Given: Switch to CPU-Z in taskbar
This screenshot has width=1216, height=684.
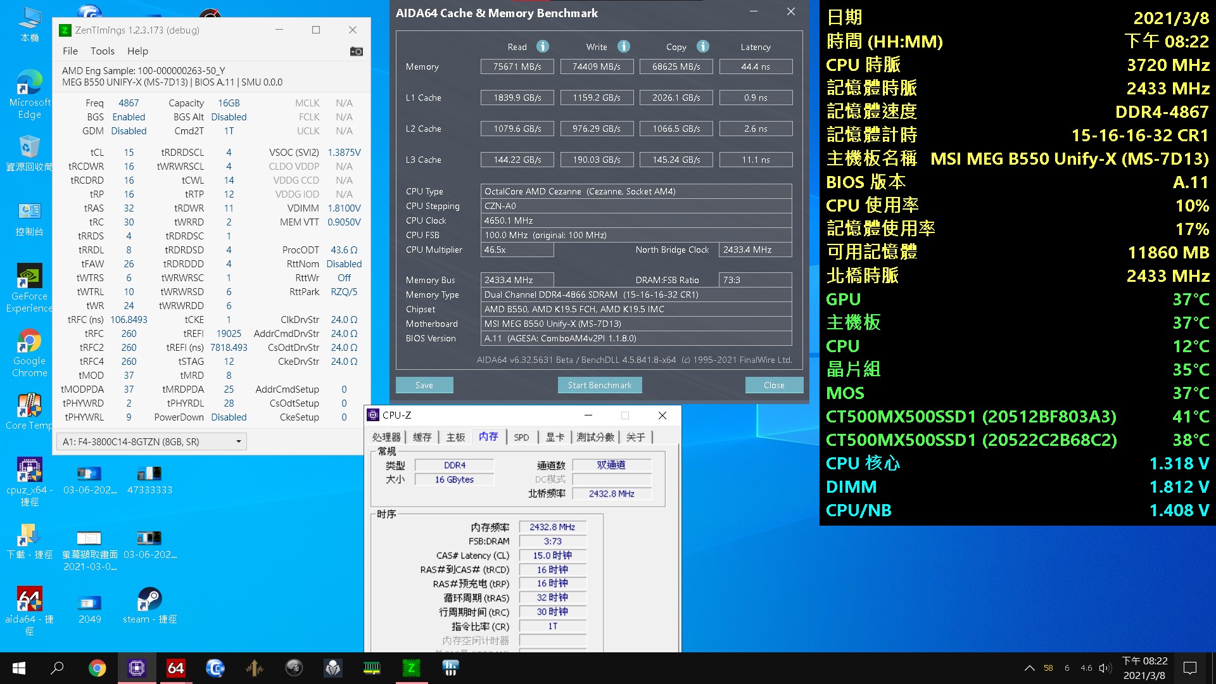Looking at the screenshot, I should 136,668.
